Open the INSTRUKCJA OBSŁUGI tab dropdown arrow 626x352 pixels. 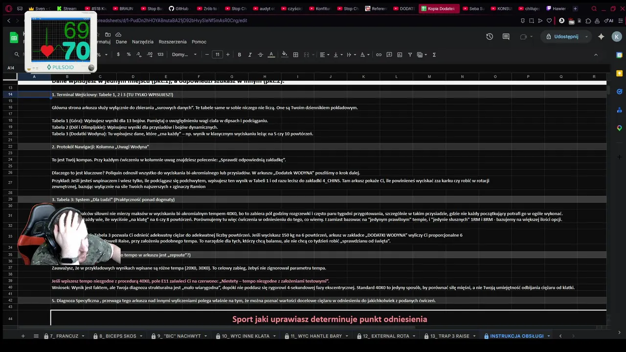pos(548,336)
